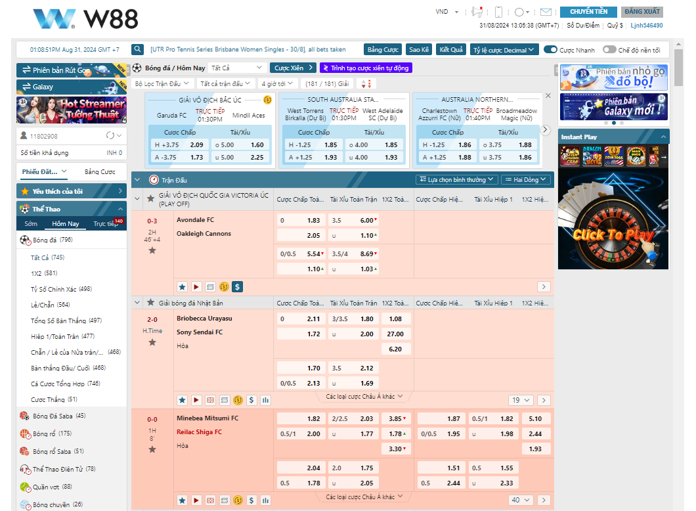Select the Bảng Cược tab in bet slip
The width and height of the screenshot is (696, 511).
tap(100, 171)
